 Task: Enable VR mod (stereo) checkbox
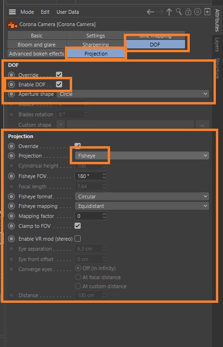click(x=78, y=239)
